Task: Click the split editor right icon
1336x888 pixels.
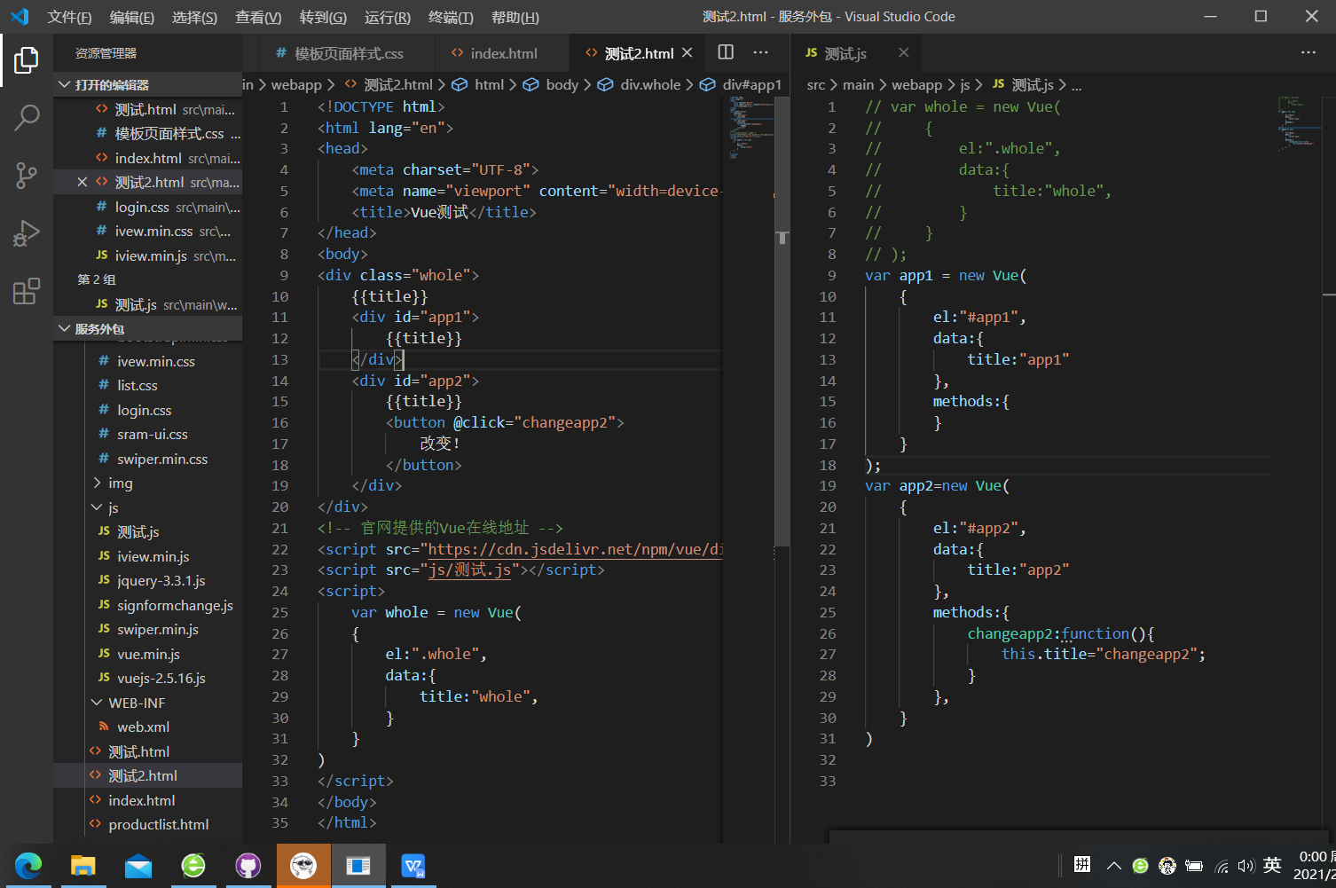Action: (726, 52)
